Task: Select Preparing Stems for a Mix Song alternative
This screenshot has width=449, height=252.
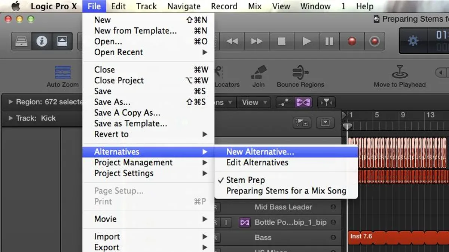Action: click(286, 191)
